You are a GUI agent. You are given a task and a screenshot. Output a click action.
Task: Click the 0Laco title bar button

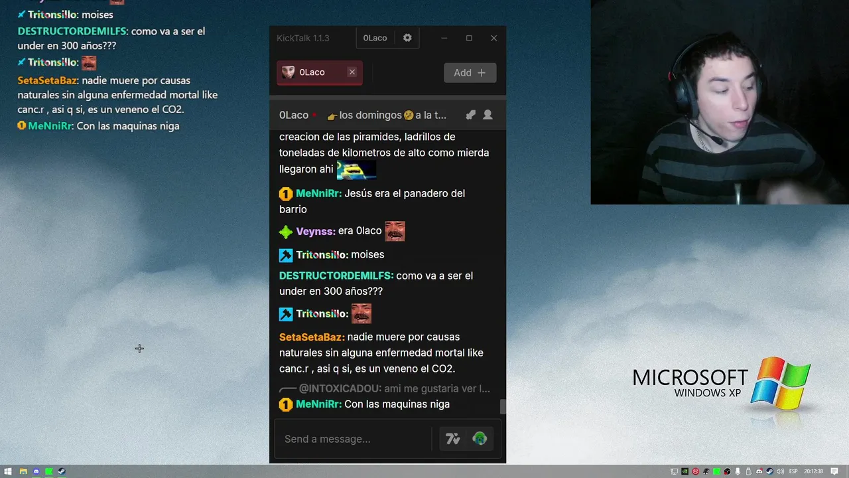[x=375, y=38]
